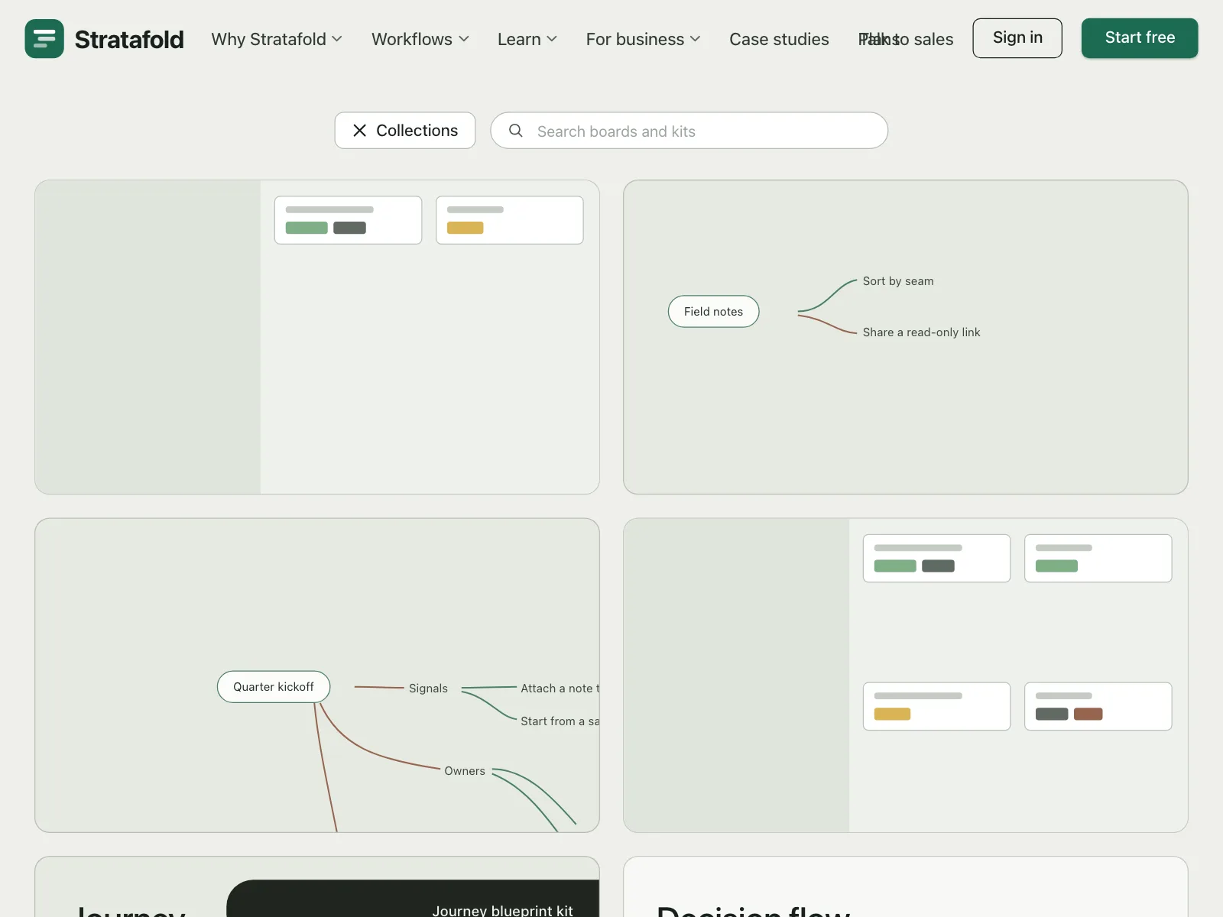Click the search magnifier icon
Viewport: 1223px width, 917px height.
(x=516, y=131)
